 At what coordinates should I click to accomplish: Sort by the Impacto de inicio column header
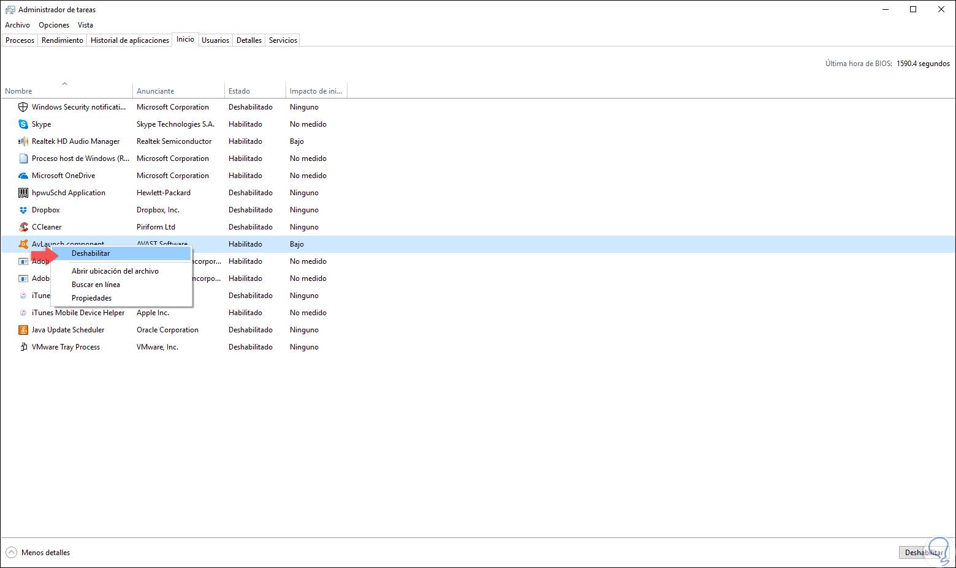point(316,91)
